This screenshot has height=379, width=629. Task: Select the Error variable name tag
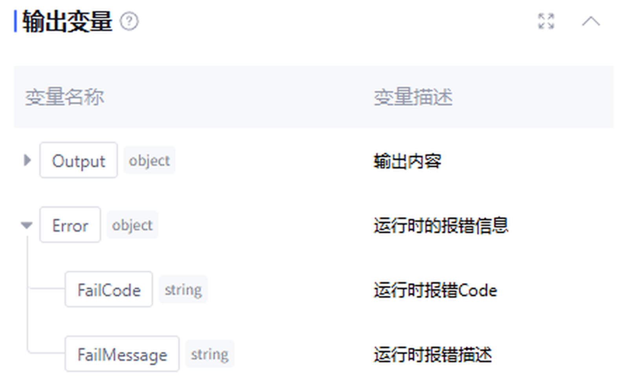click(x=70, y=225)
